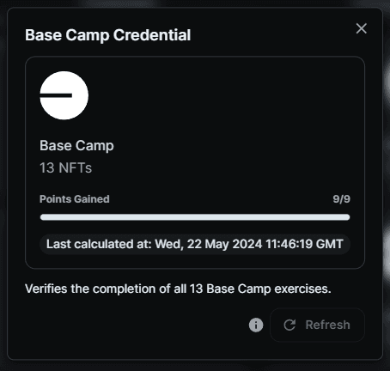Click the Base Camp Credential heading
This screenshot has width=390, height=371.
click(x=108, y=35)
